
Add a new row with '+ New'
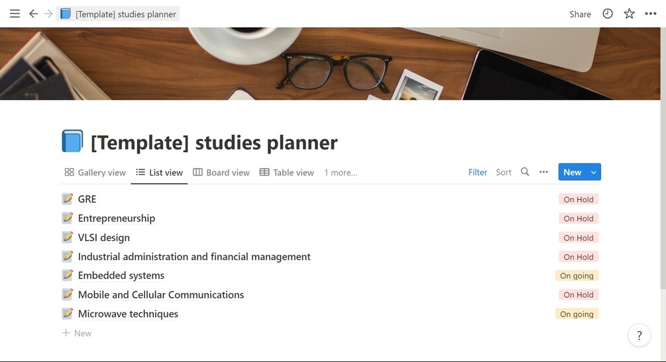point(77,333)
